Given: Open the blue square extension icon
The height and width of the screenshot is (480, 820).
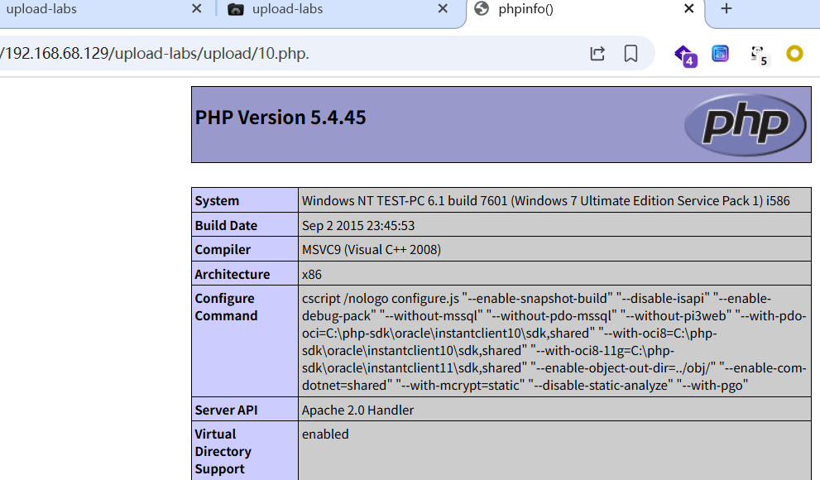Looking at the screenshot, I should pos(720,53).
